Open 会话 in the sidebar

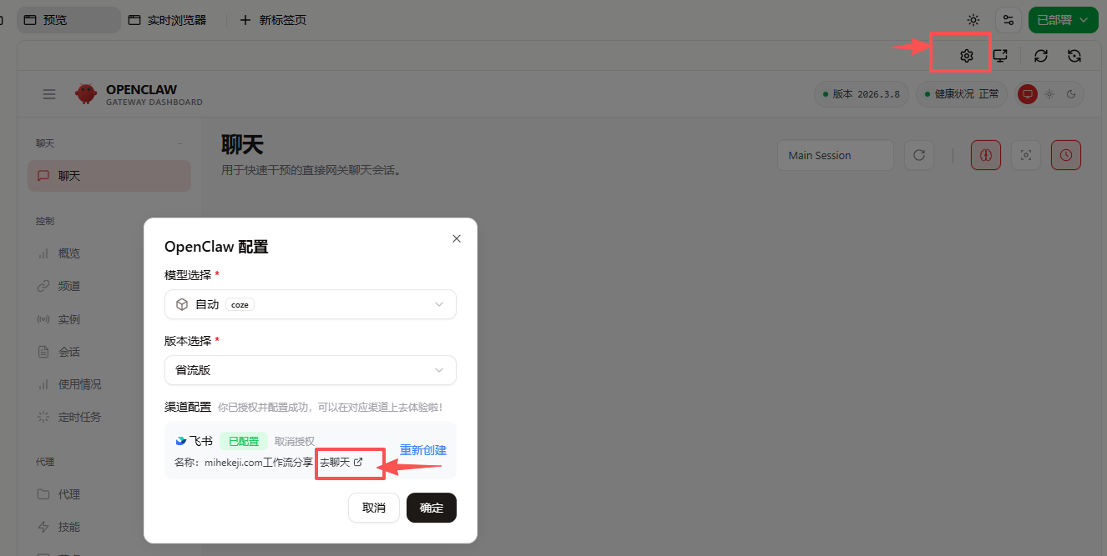pyautogui.click(x=109, y=352)
